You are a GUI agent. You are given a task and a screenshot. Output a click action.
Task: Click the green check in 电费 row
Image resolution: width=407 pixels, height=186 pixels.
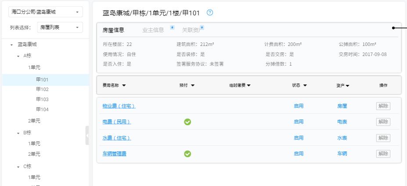tap(187, 122)
